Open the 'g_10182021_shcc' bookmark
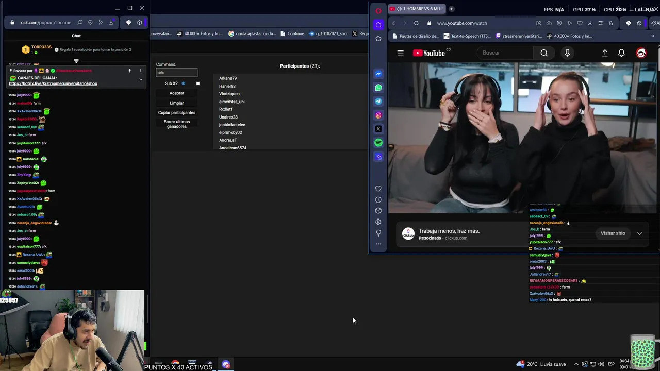Viewport: 660px width, 371px height. tap(328, 33)
